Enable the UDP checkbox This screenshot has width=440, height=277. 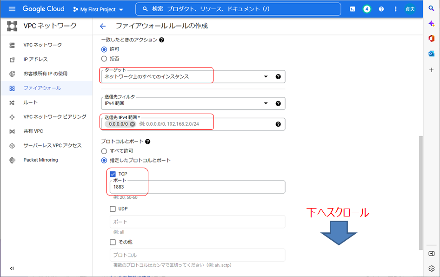[113, 209]
